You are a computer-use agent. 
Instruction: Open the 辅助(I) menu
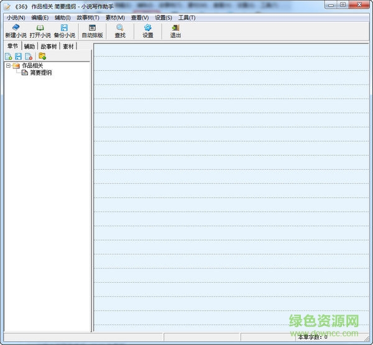63,17
